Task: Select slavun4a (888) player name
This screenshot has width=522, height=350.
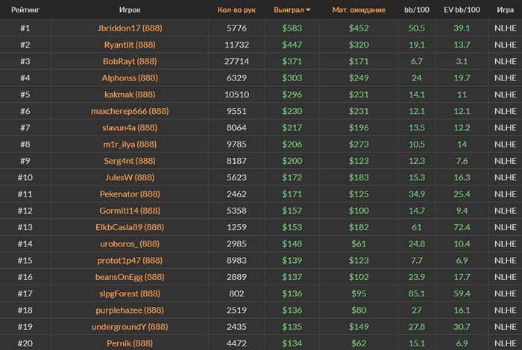Action: click(x=130, y=127)
